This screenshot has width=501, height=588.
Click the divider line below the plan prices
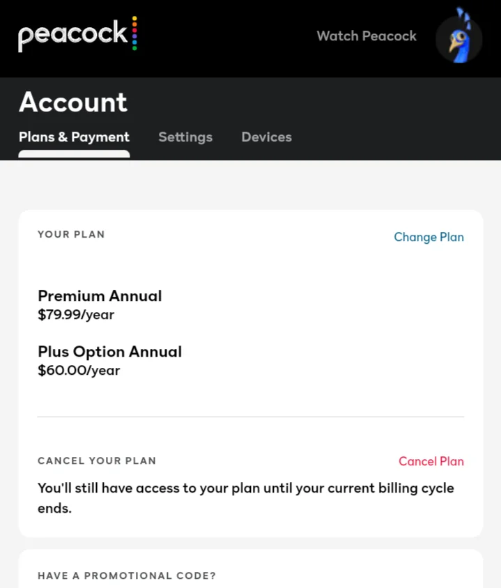[x=251, y=416]
